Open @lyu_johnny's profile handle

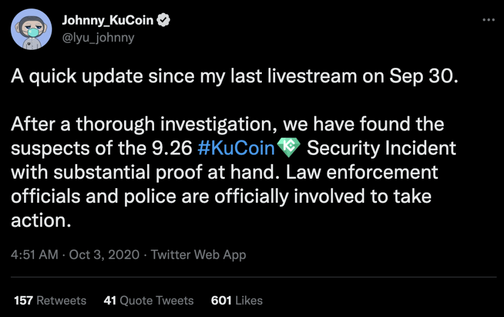tap(98, 37)
